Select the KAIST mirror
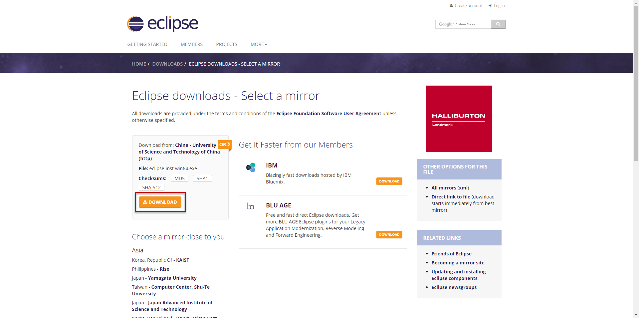 (x=182, y=260)
